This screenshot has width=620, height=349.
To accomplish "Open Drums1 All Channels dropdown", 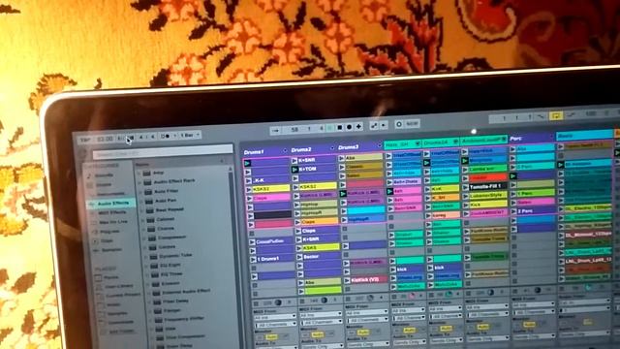I will click(275, 324).
